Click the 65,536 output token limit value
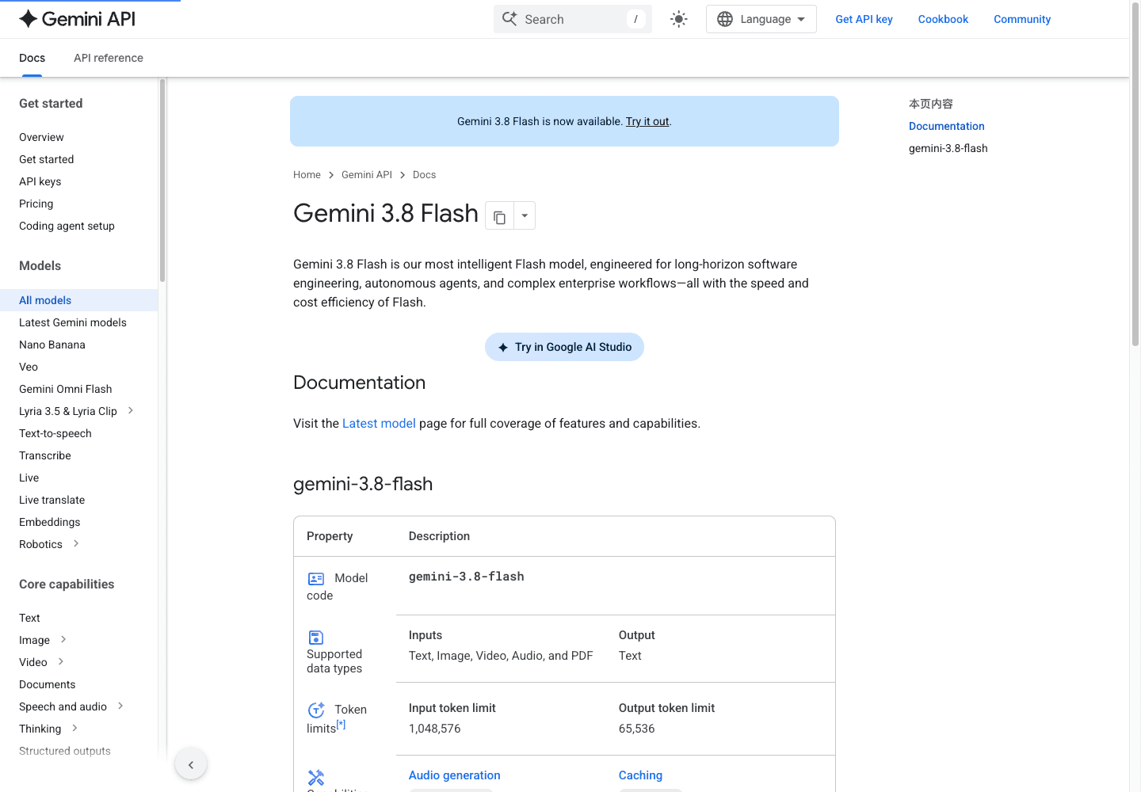 (x=637, y=729)
